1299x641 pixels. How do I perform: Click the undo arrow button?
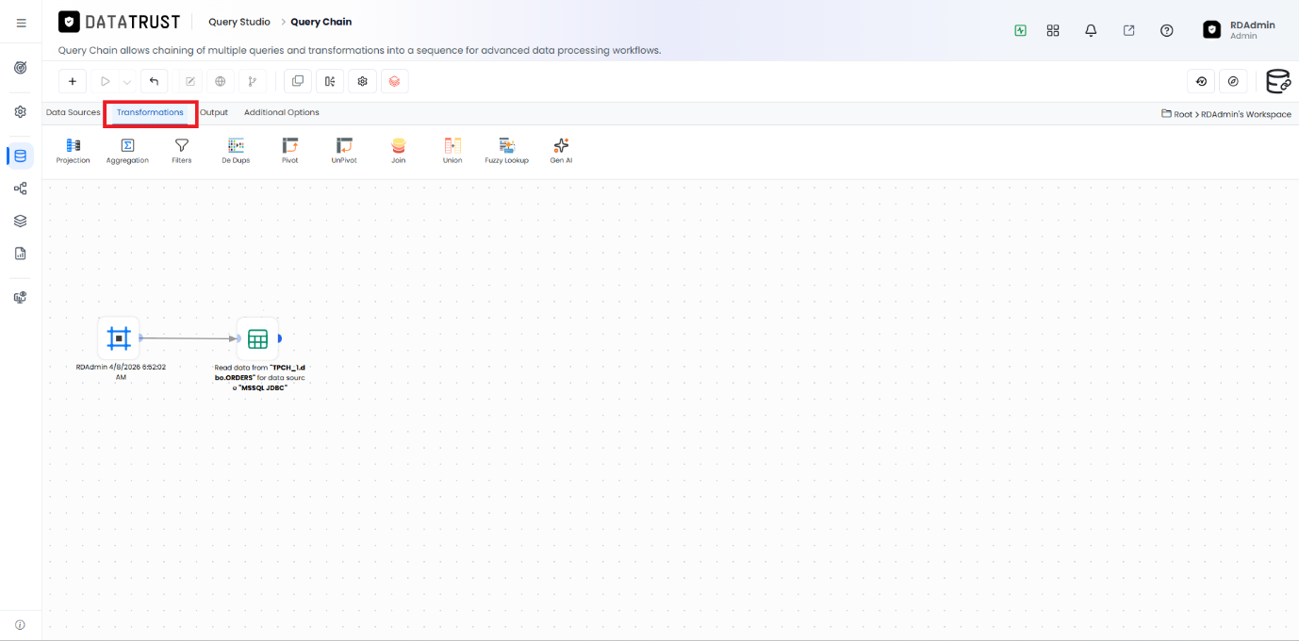(x=155, y=81)
